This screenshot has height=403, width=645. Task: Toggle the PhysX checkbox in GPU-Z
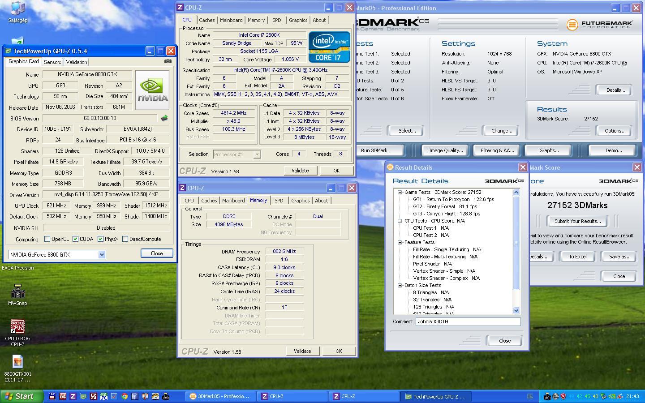coord(100,239)
